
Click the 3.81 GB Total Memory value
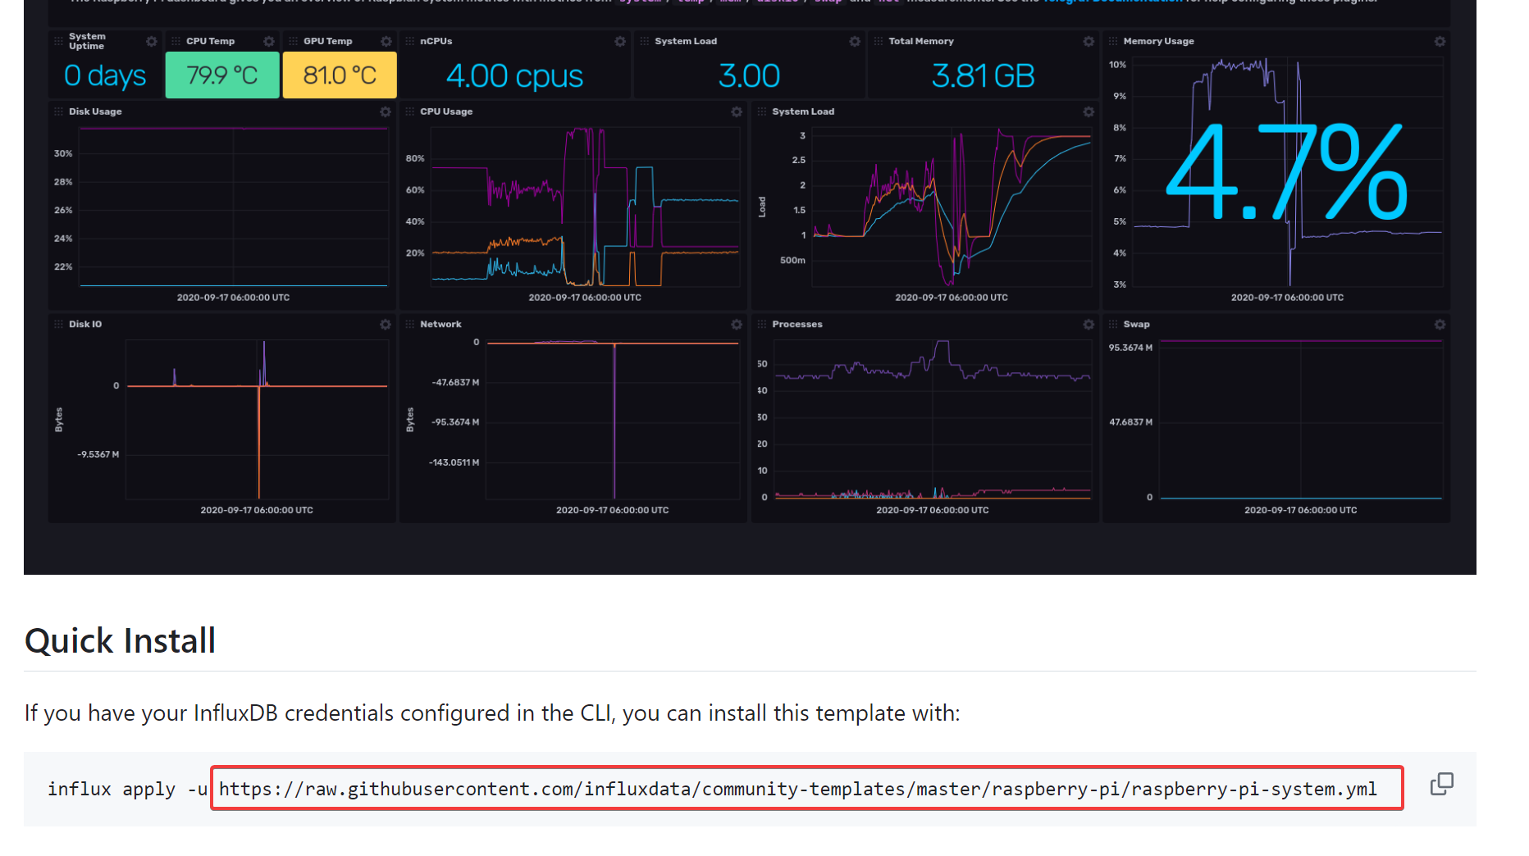coord(983,76)
